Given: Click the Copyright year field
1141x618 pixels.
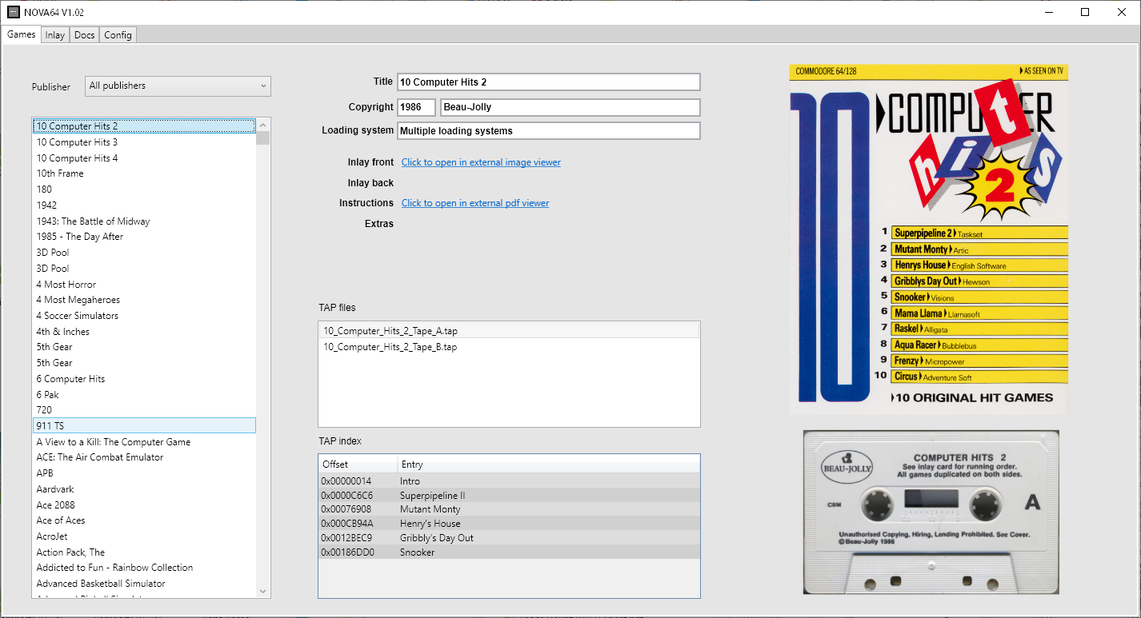Looking at the screenshot, I should (416, 107).
